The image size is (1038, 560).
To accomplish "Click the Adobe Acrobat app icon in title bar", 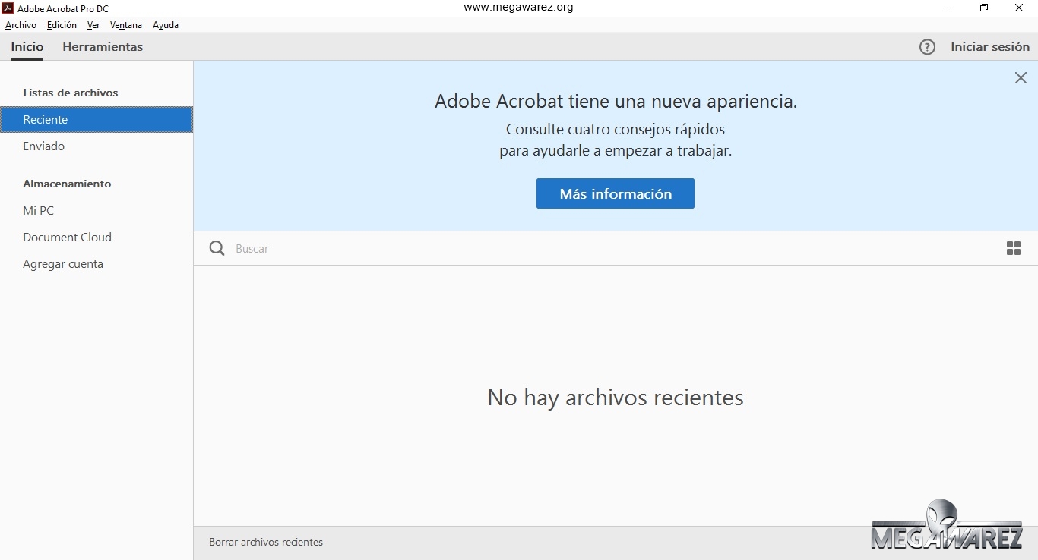I will tap(8, 8).
